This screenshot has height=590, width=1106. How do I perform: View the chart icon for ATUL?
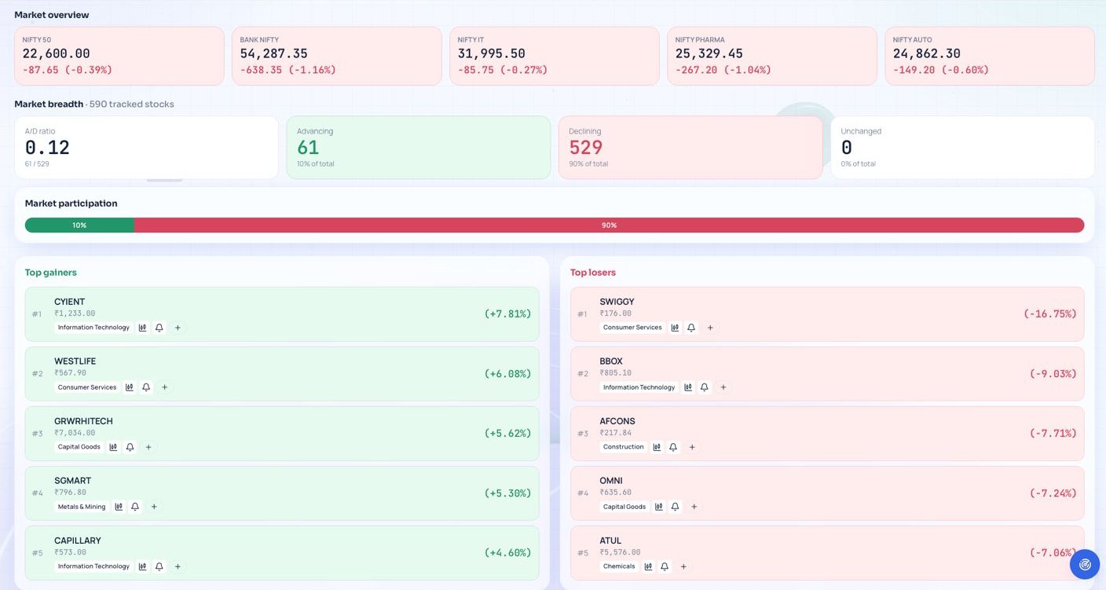pos(648,566)
